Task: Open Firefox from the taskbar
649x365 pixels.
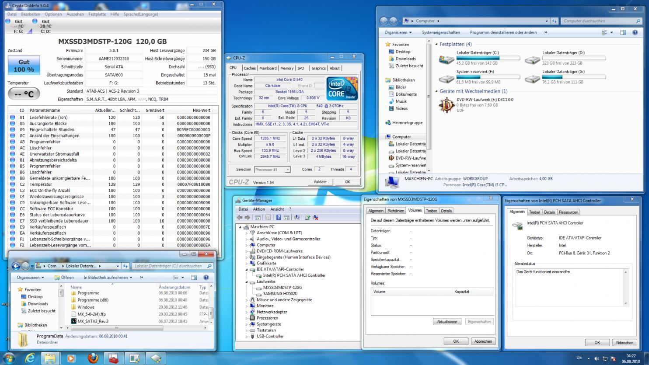Action: 93,358
